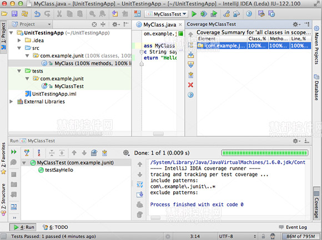Hide the Project panel with the pin icon
This screenshot has height=240, width=322.
point(126,24)
